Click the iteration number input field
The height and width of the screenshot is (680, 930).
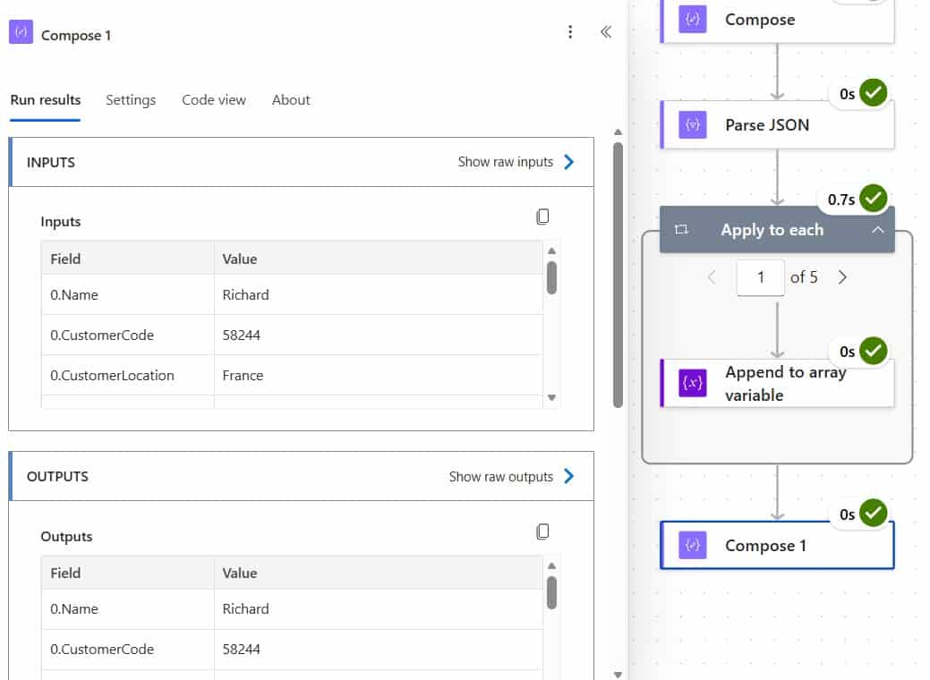click(x=760, y=276)
